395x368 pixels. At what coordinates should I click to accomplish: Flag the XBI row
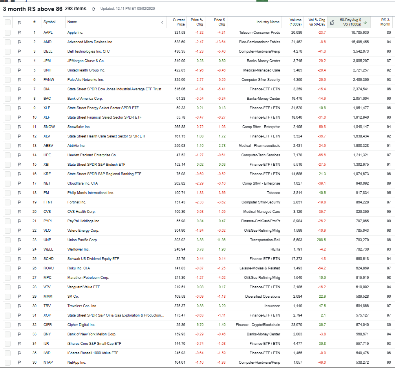point(20,165)
